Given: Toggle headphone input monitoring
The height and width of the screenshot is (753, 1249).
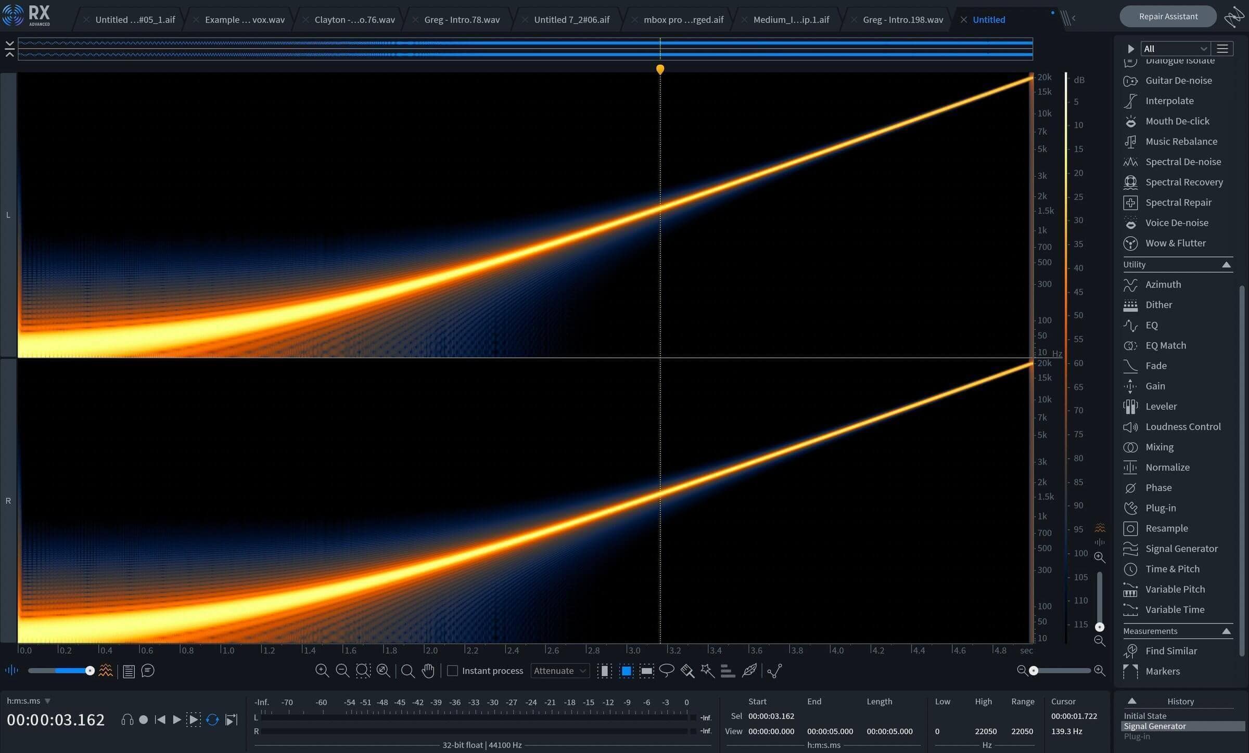Looking at the screenshot, I should pyautogui.click(x=127, y=720).
